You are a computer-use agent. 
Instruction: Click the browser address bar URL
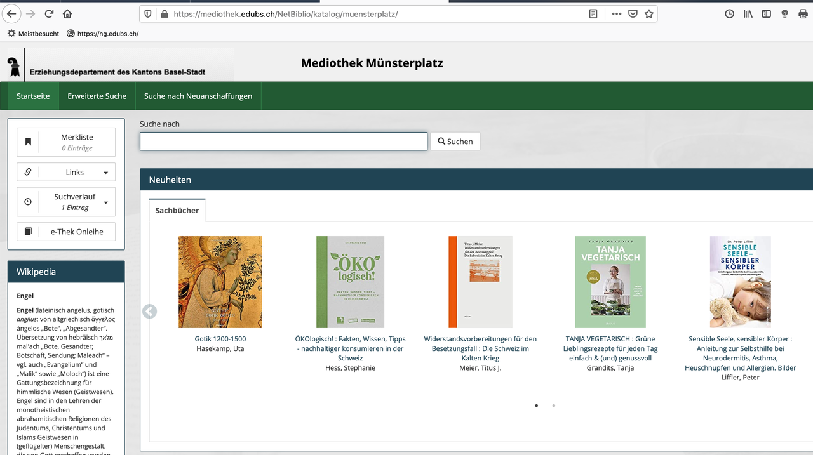(x=286, y=13)
